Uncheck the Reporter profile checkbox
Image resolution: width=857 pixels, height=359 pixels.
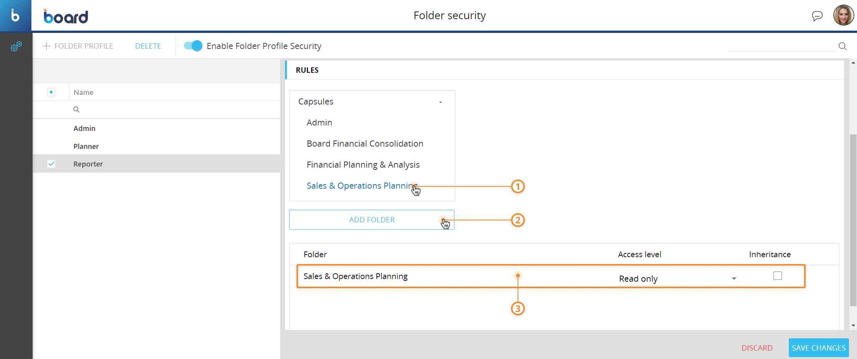click(x=51, y=164)
